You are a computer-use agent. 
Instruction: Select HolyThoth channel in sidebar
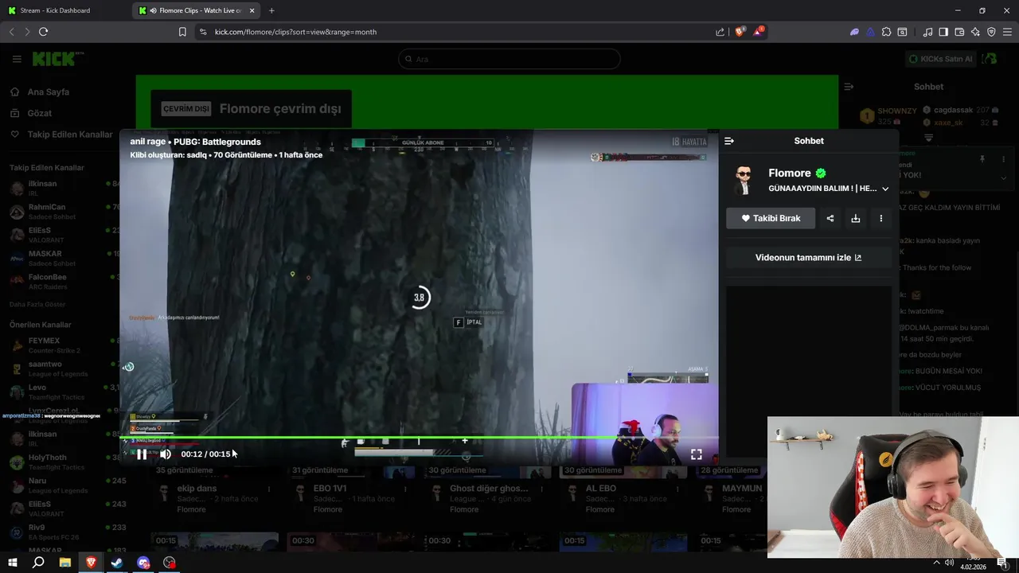[x=60, y=462]
